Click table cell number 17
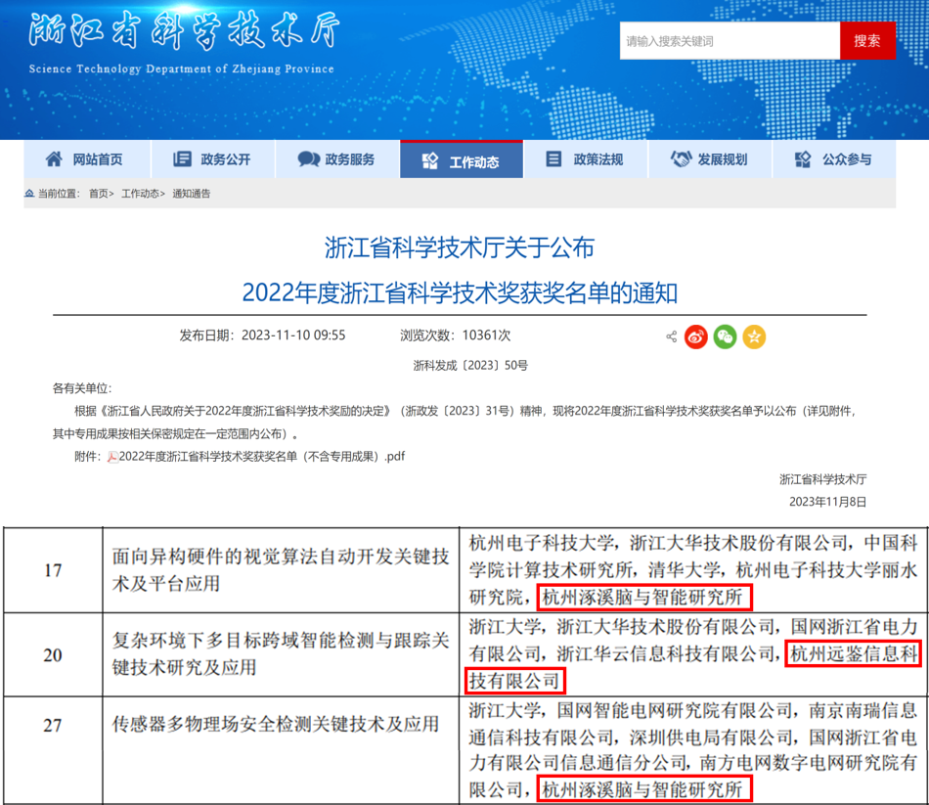Screen dimensions: 929x805 click(53, 571)
